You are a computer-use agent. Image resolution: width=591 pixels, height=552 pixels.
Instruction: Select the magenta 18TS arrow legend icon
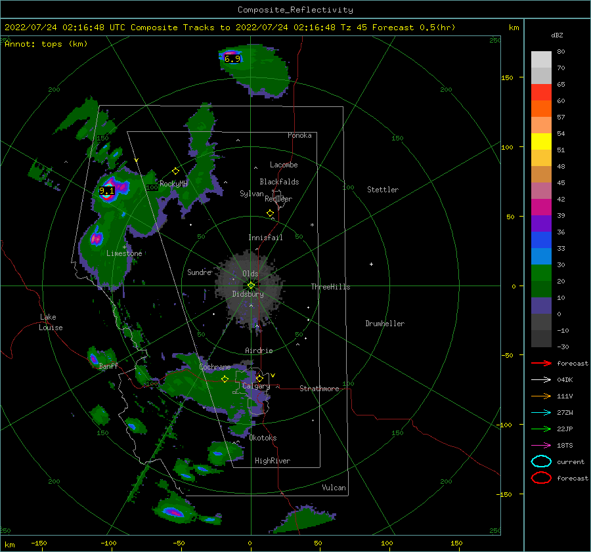tap(541, 446)
